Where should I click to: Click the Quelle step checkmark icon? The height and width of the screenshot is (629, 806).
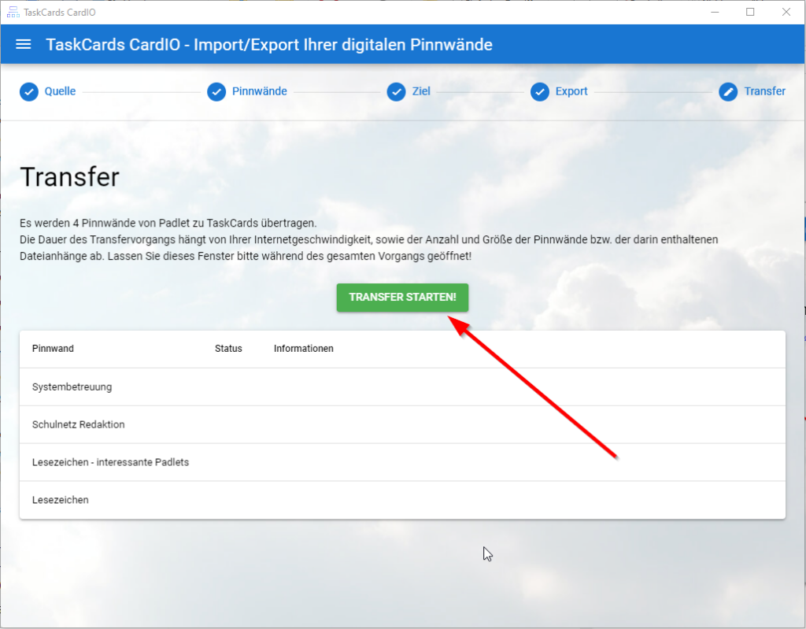(29, 92)
